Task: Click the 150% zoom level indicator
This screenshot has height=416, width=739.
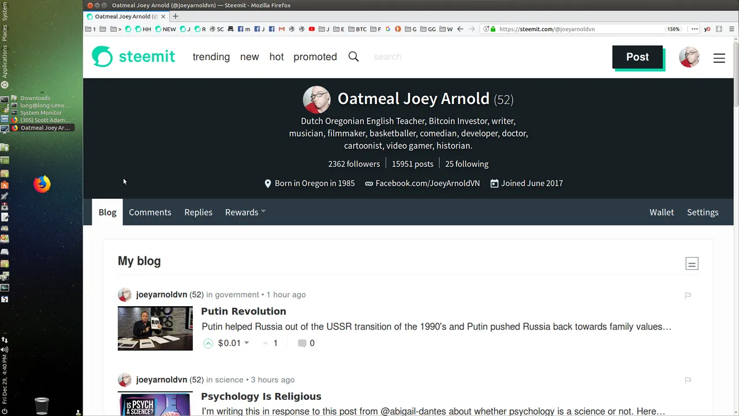Action: (673, 29)
